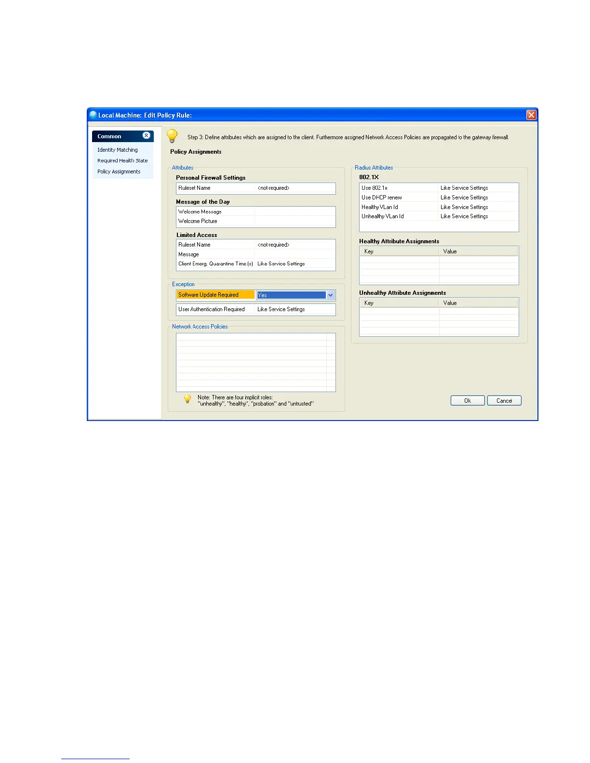Click the Cancel button

point(504,401)
